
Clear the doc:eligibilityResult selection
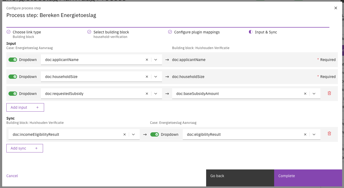[x=305, y=134]
